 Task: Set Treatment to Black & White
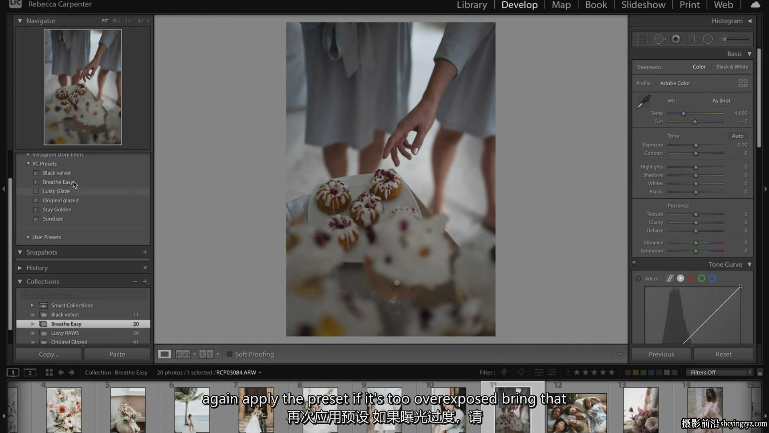pyautogui.click(x=732, y=67)
